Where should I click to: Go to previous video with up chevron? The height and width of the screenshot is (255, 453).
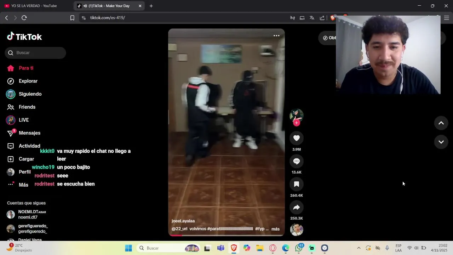coord(441,123)
